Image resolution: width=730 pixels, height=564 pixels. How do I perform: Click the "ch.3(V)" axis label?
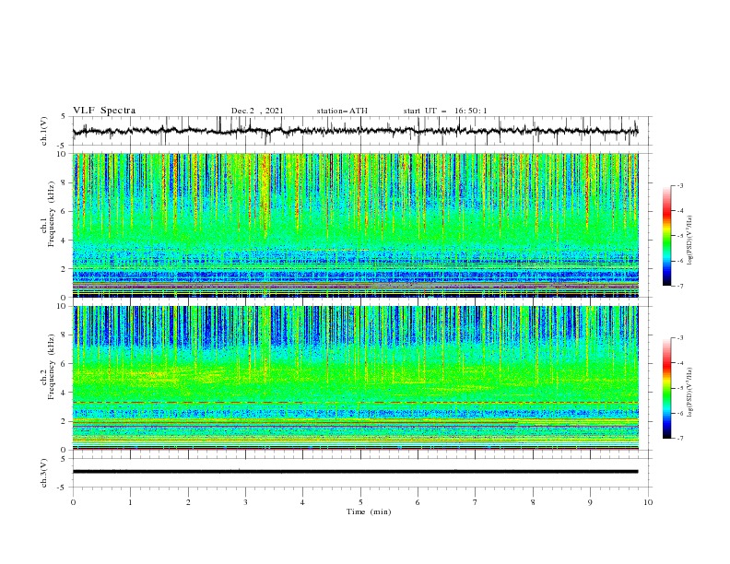(44, 473)
